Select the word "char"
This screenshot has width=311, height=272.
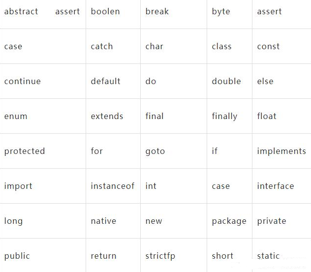point(154,46)
